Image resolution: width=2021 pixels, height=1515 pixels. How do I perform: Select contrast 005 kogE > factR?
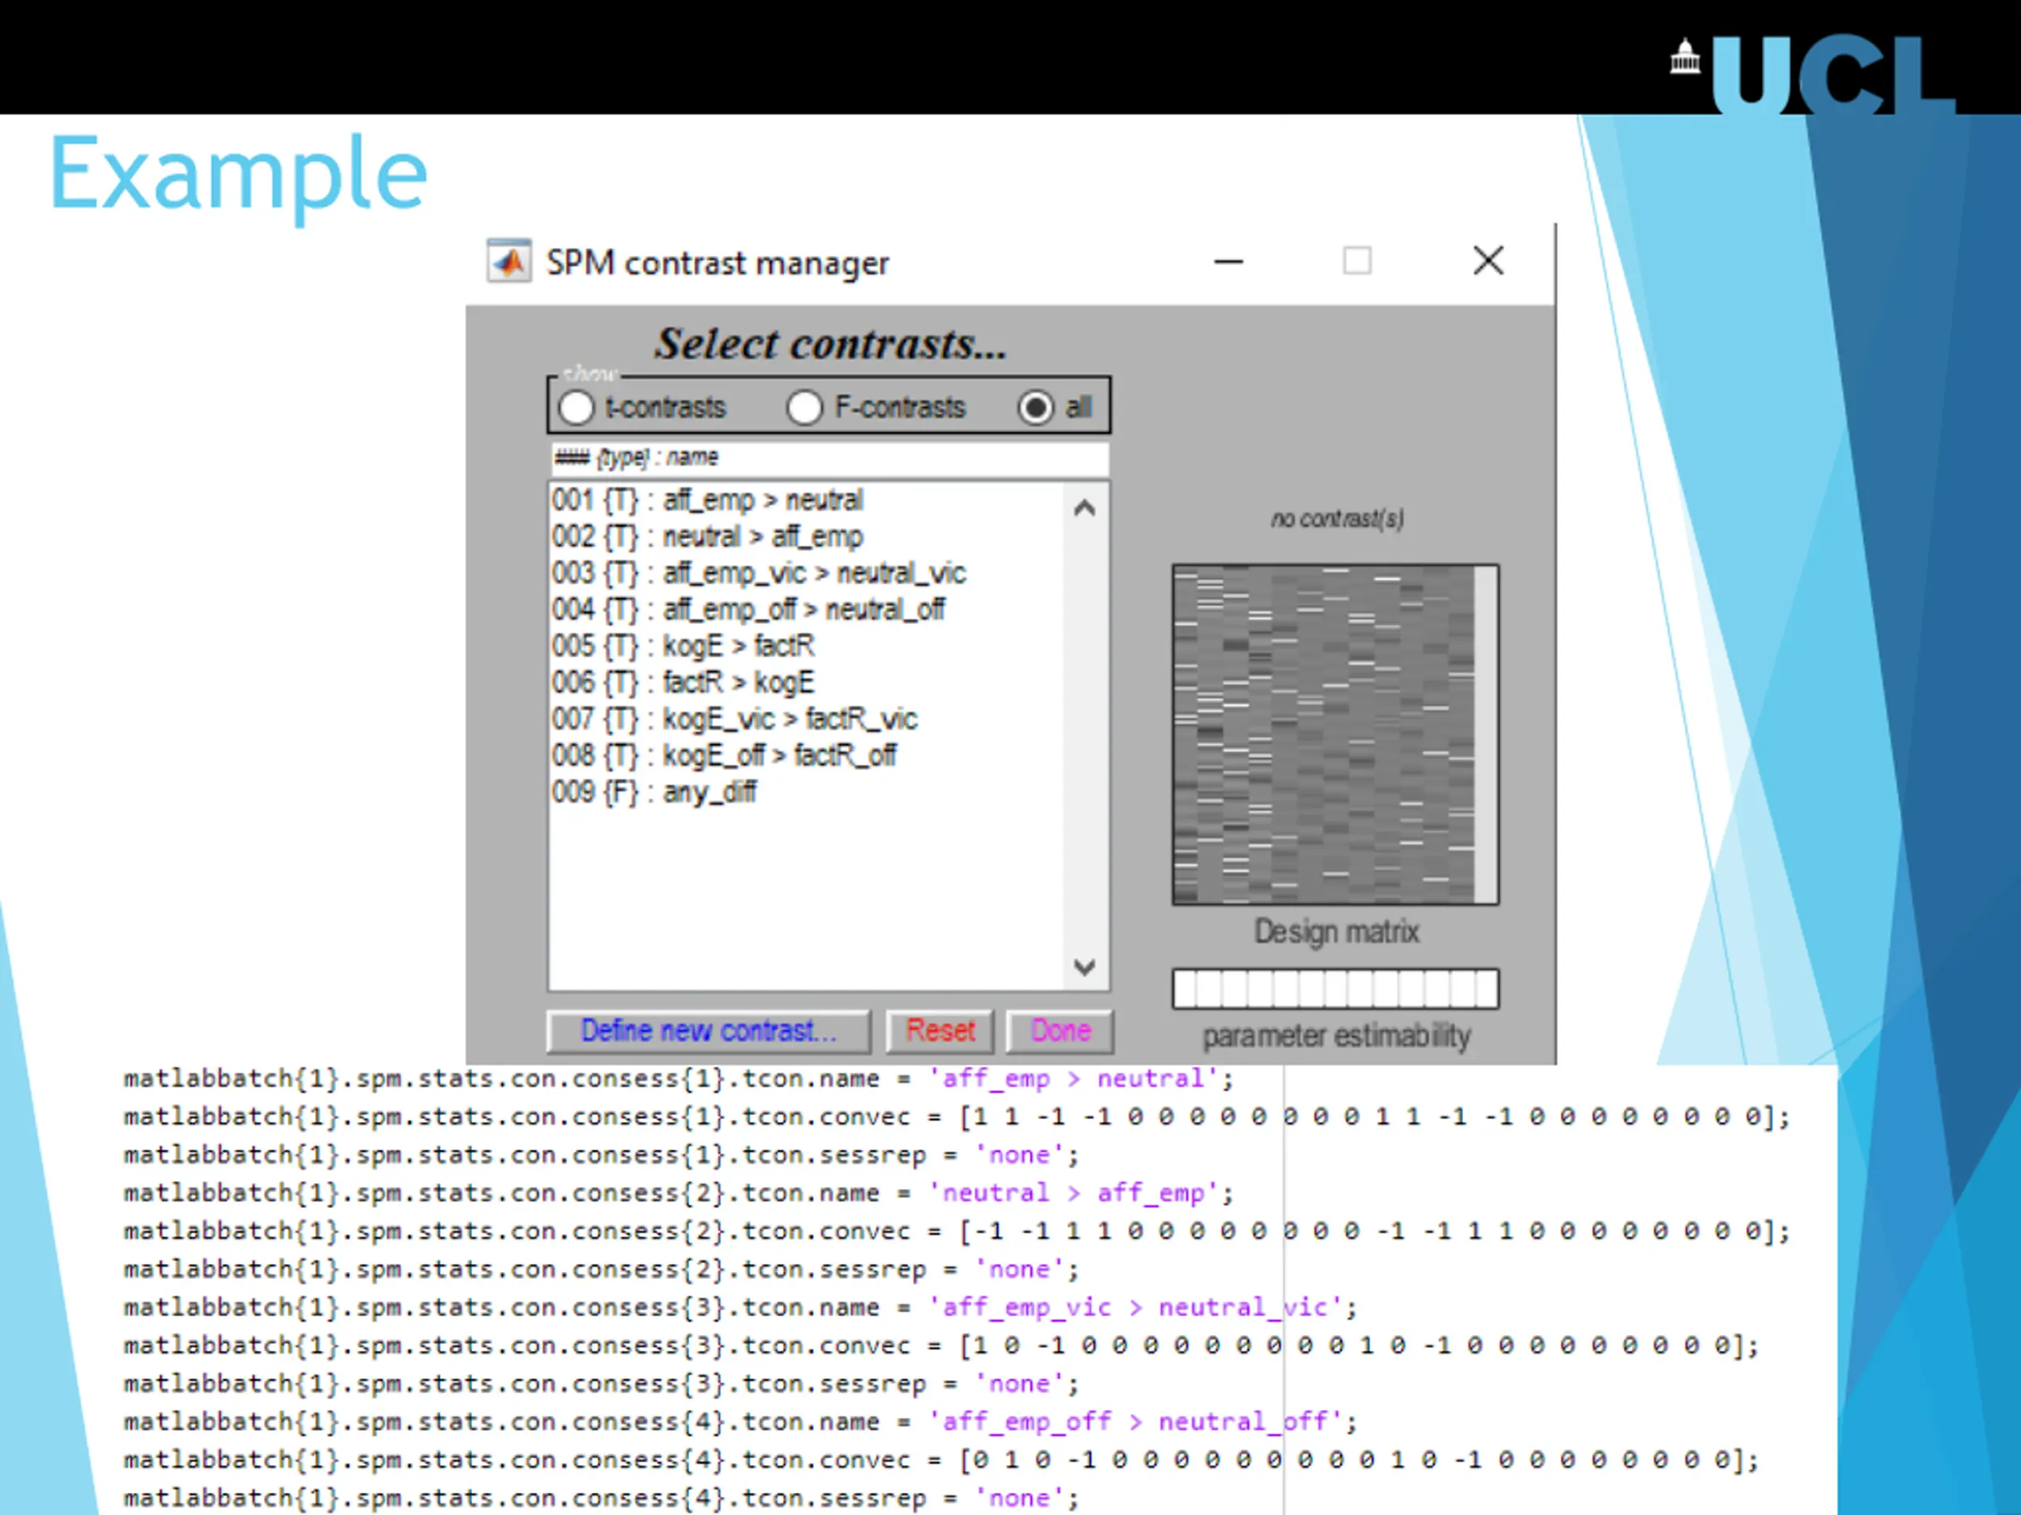coord(684,646)
